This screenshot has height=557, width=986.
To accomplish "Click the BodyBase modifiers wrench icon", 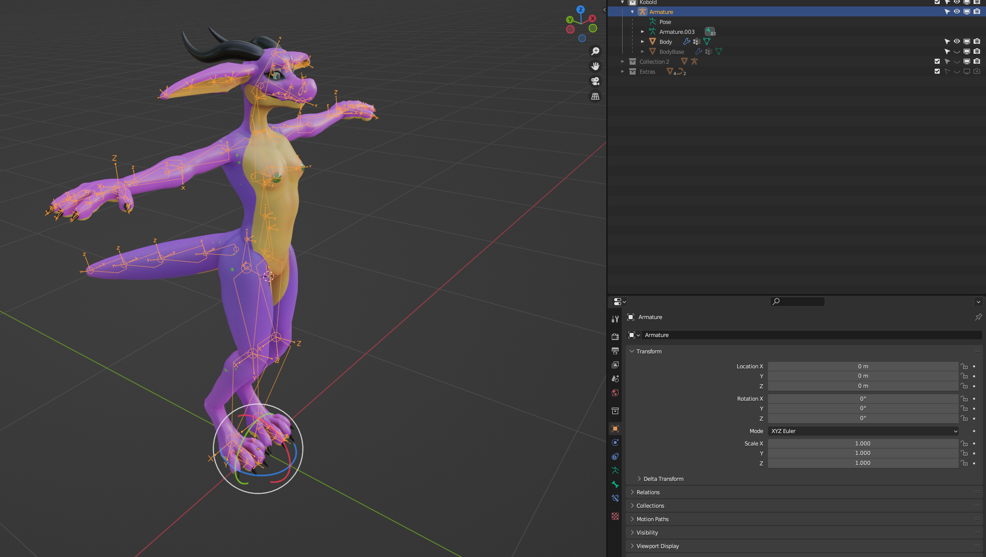I will [699, 52].
